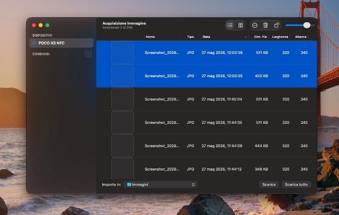Viewport: 339px width, 215px height.
Task: Click date '27 mag 2026, 11:44:35'
Action: 222,123
